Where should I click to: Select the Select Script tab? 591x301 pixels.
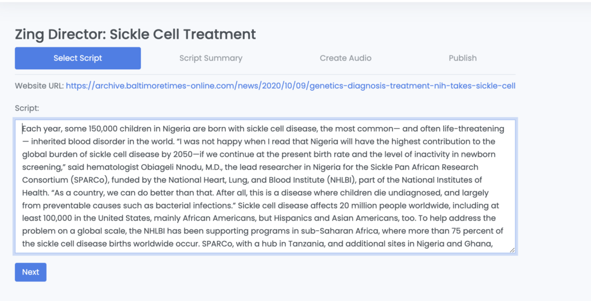(78, 58)
